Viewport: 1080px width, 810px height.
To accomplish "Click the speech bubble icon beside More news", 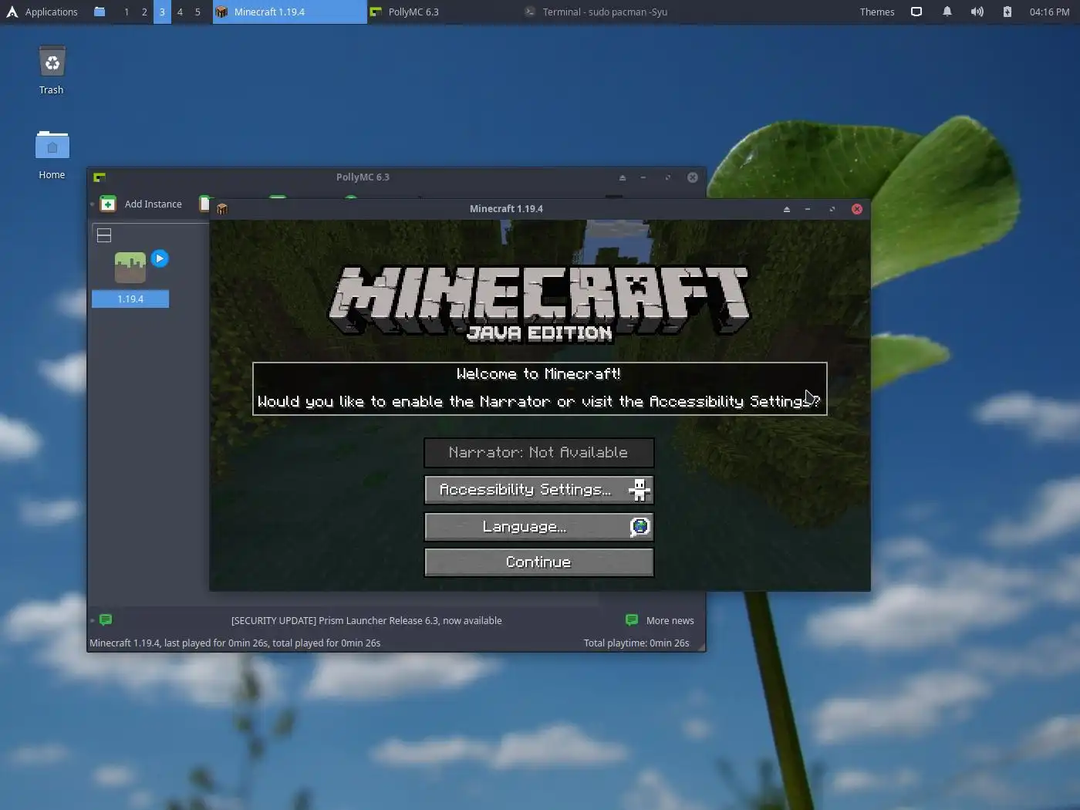I will point(632,619).
